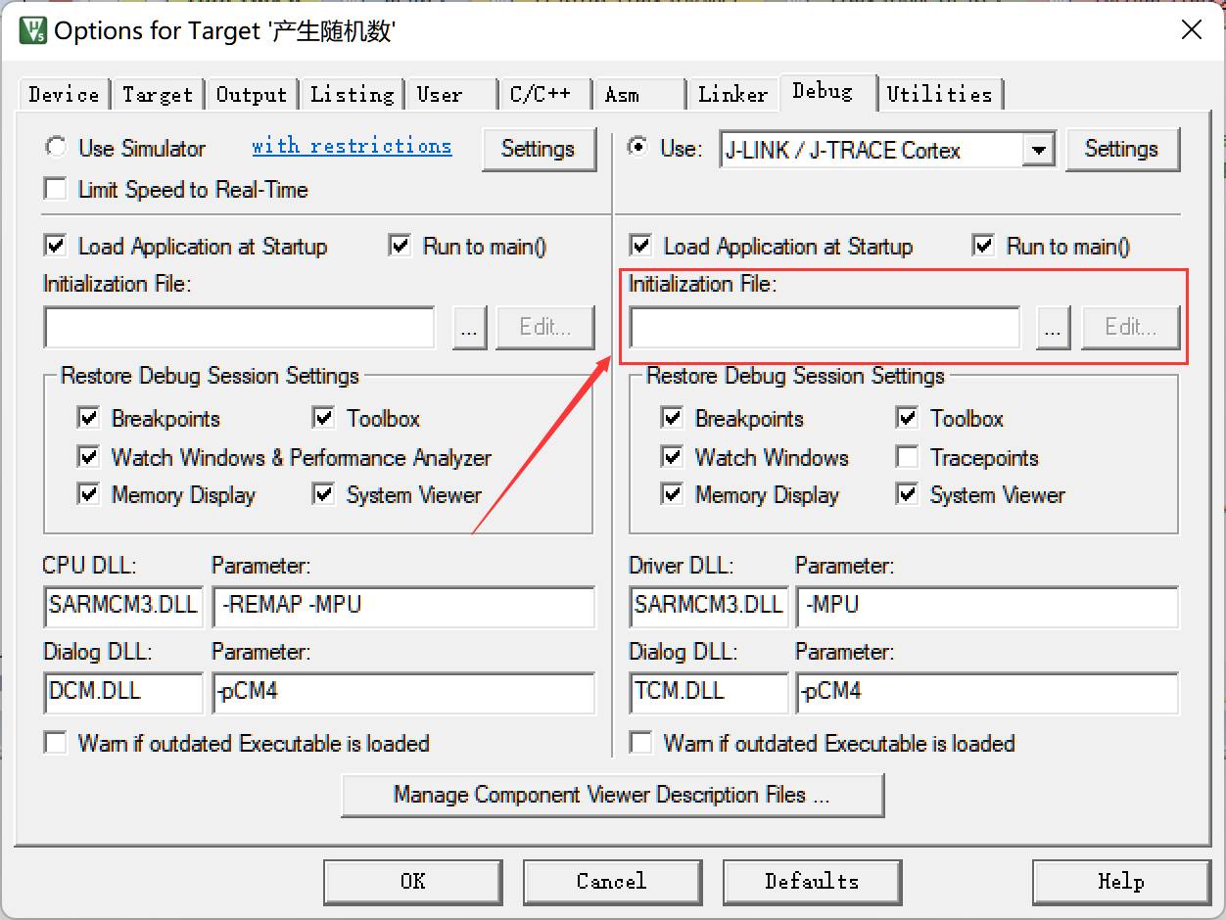Click the Cancel button

point(612,882)
